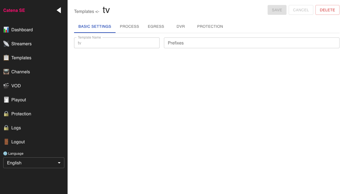Switch to the Process tab

coord(129,26)
